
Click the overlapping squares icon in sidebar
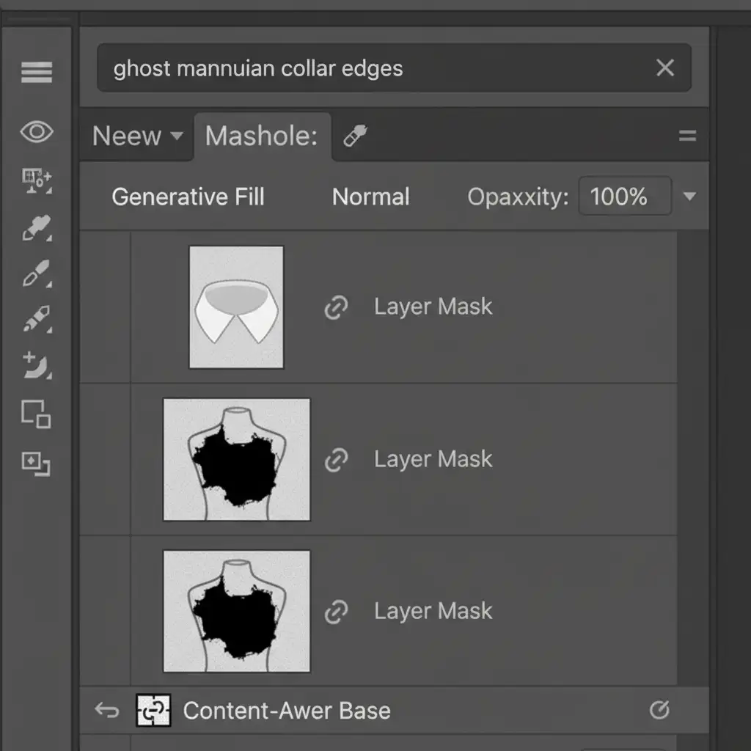(x=36, y=414)
